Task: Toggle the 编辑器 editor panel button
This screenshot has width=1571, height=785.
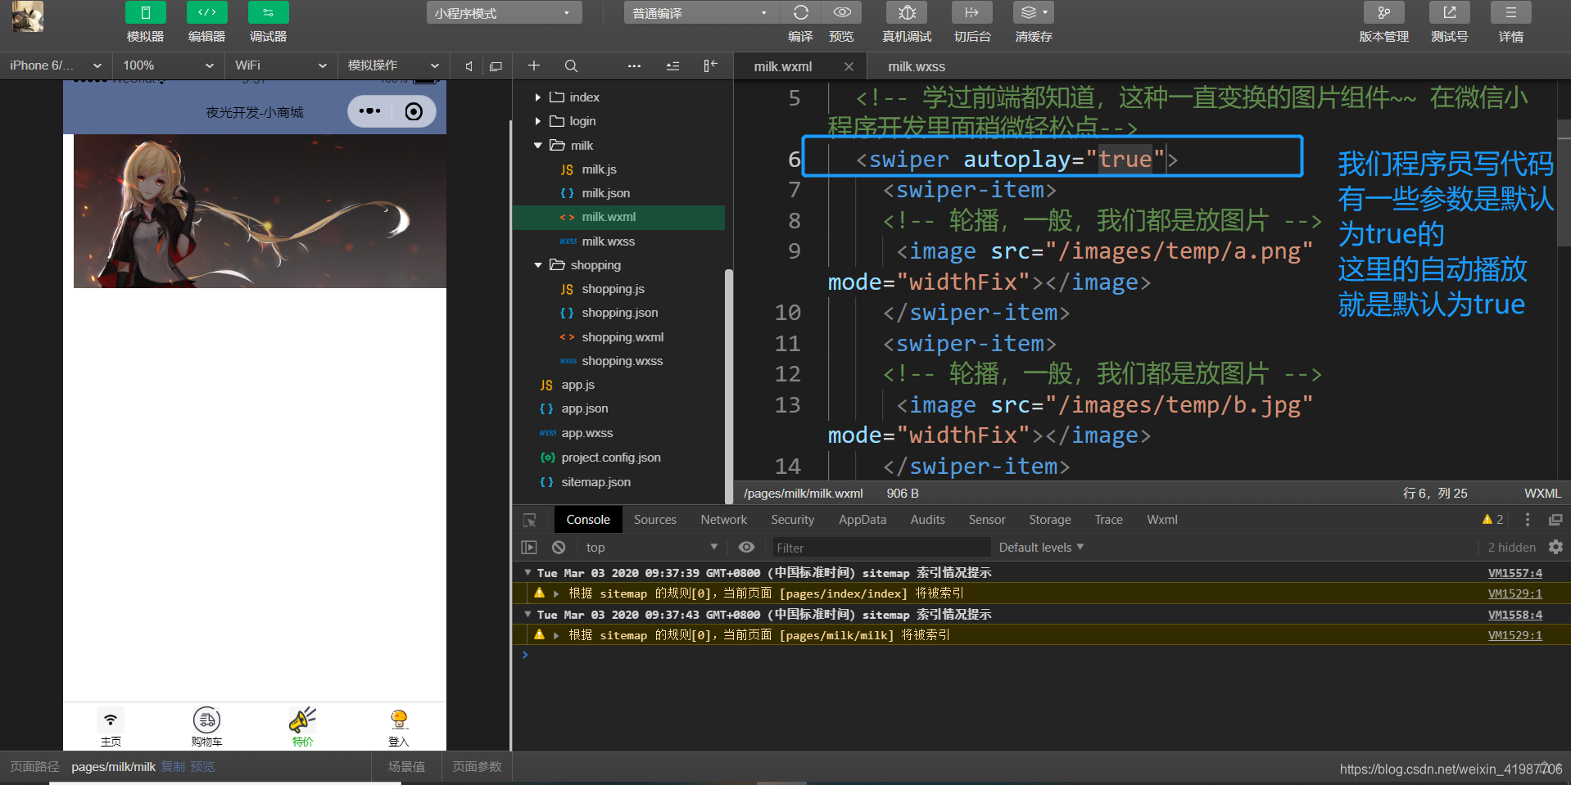Action: tap(206, 13)
